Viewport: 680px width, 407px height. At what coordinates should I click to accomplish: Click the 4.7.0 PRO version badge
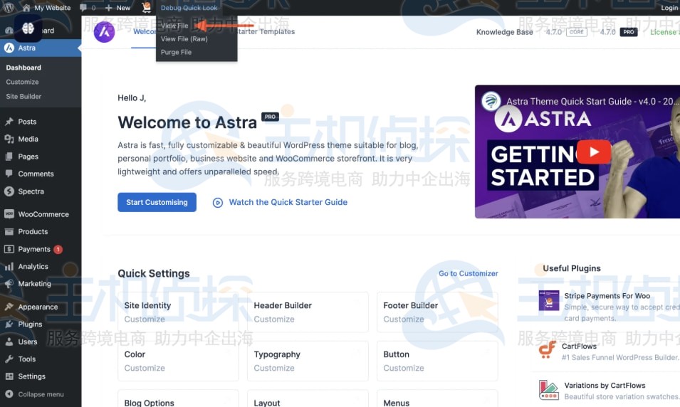coord(629,32)
